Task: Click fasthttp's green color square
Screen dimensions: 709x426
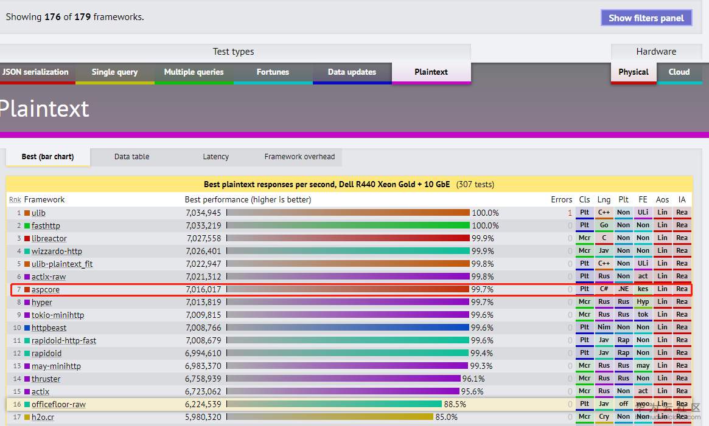Action: (x=27, y=225)
